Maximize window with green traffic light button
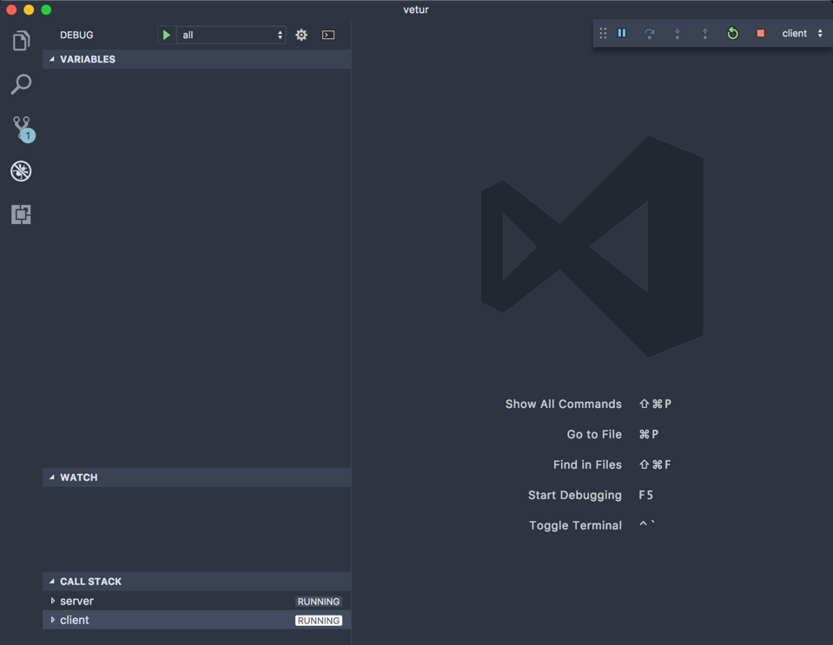Image resolution: width=833 pixels, height=645 pixels. (x=46, y=10)
